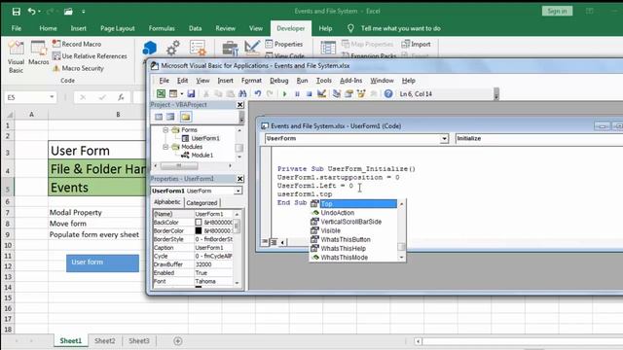Toggle Folders icon in Project pane
This screenshot has height=350, width=623.
[186, 117]
